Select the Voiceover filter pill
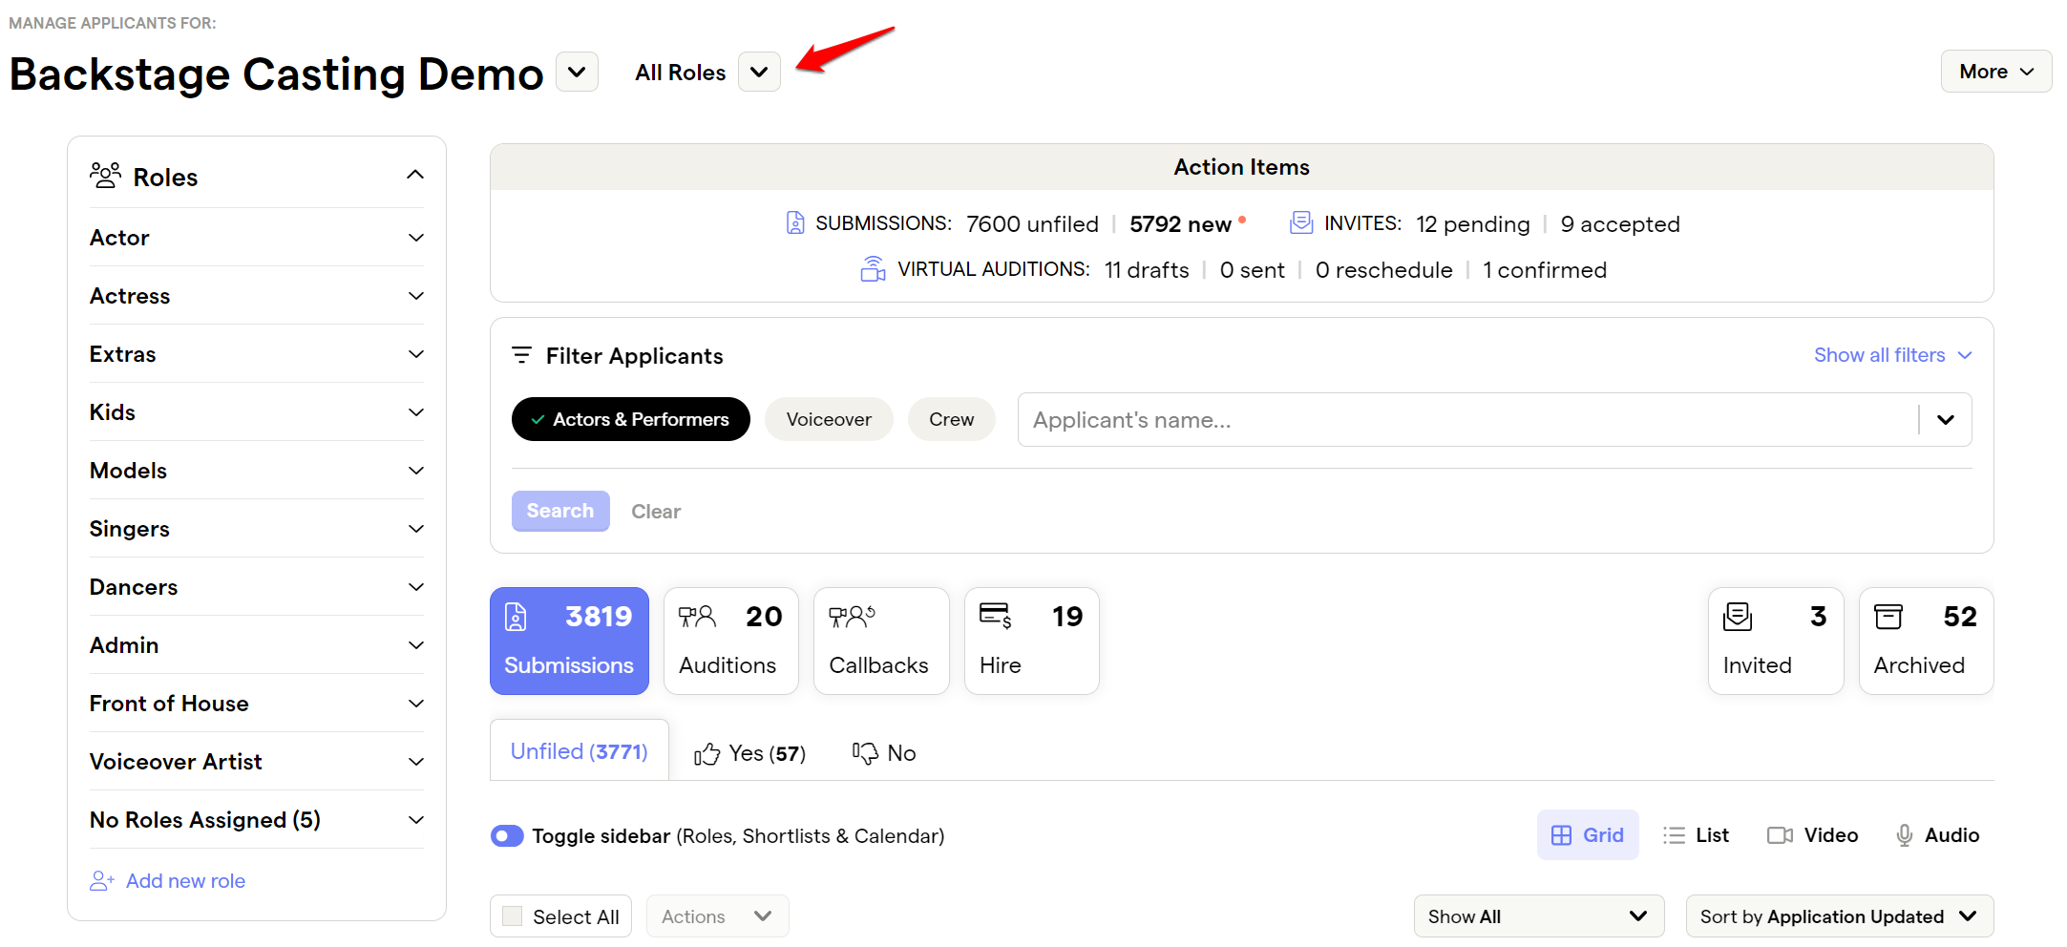2067x947 pixels. tap(828, 419)
